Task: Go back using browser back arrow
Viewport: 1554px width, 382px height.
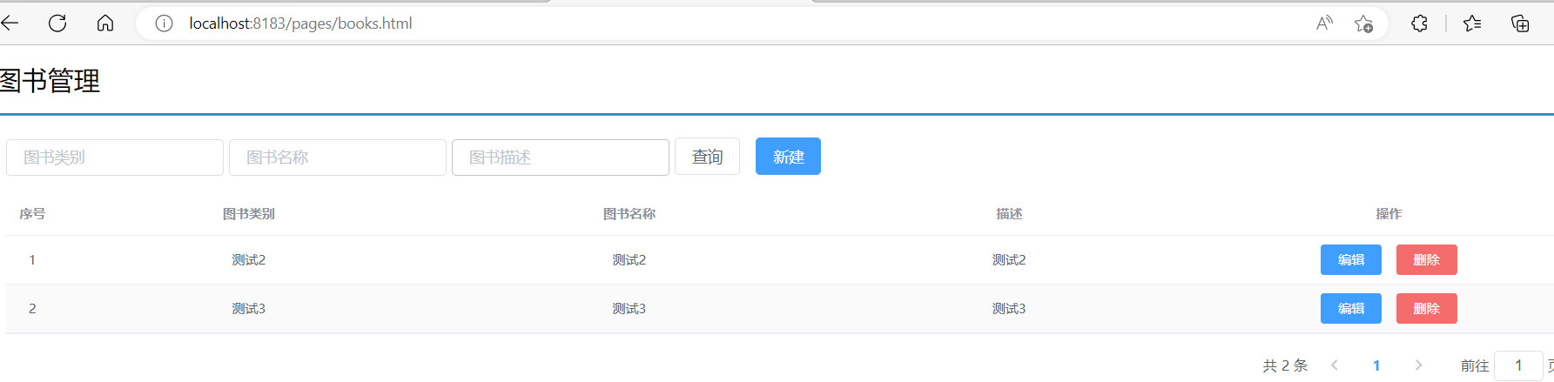Action: point(10,23)
